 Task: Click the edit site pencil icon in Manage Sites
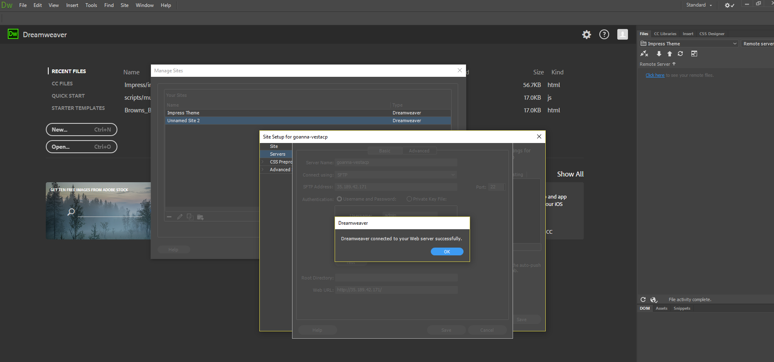(x=180, y=217)
